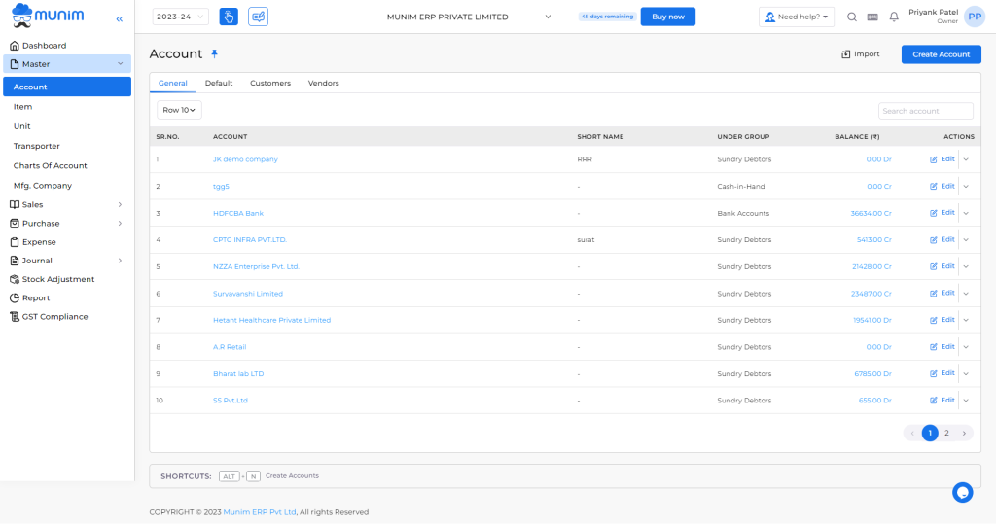The height and width of the screenshot is (524, 996).
Task: Expand actions chevron for Bharat lab LTD row
Action: [966, 374]
